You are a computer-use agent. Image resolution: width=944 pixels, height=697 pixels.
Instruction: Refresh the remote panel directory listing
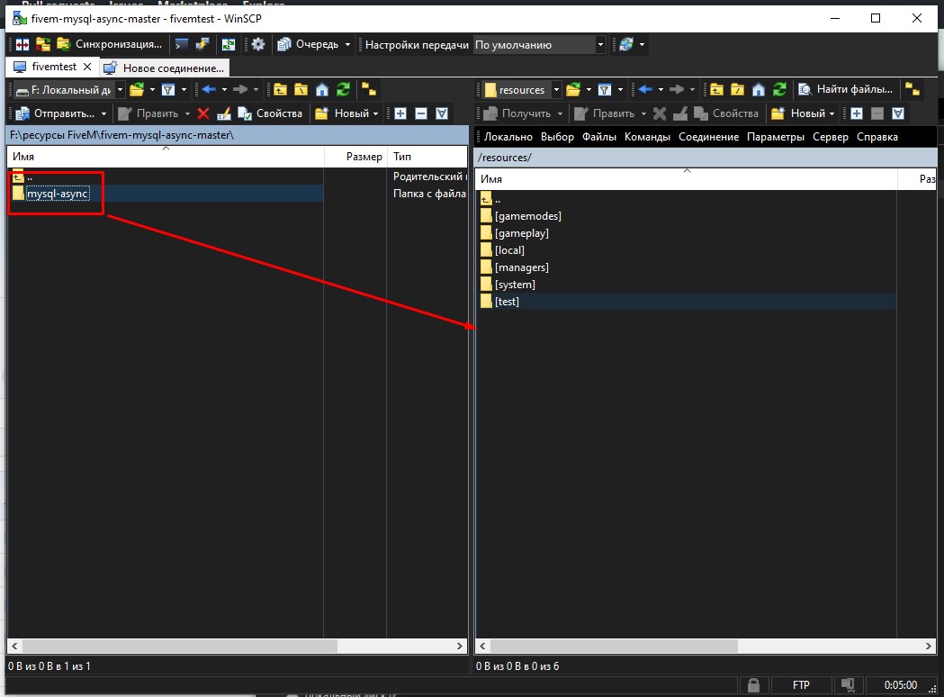[x=779, y=89]
